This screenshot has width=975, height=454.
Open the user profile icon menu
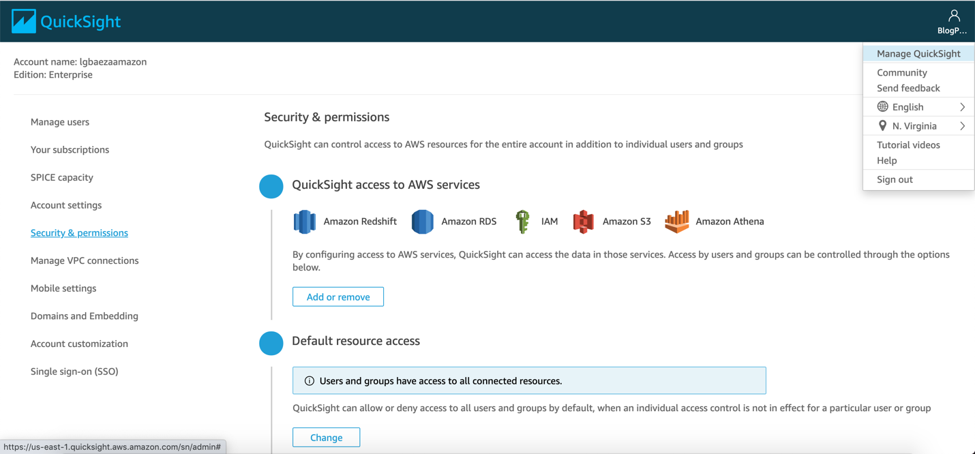[x=953, y=16]
